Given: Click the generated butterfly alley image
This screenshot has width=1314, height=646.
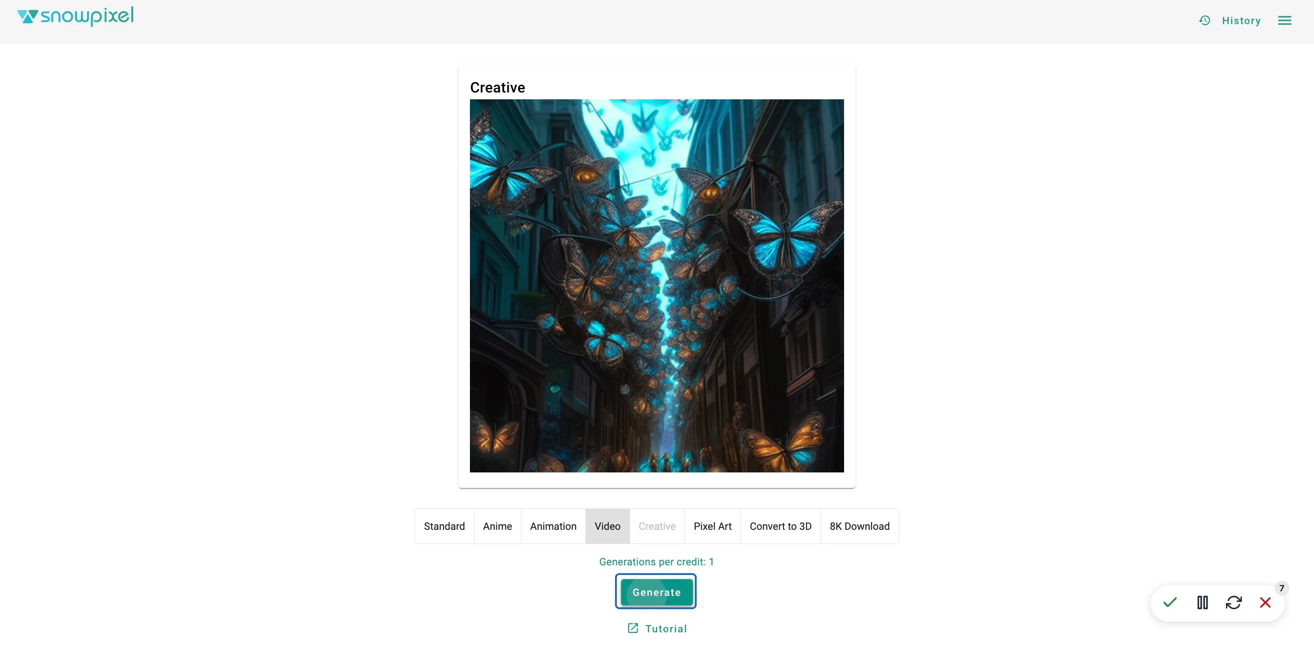Looking at the screenshot, I should 657,285.
